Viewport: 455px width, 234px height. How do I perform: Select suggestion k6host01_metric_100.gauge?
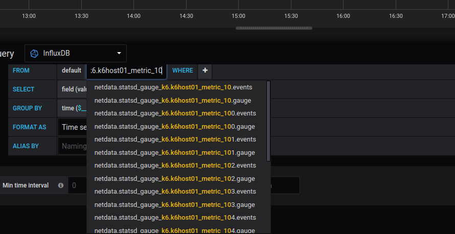[177, 127]
